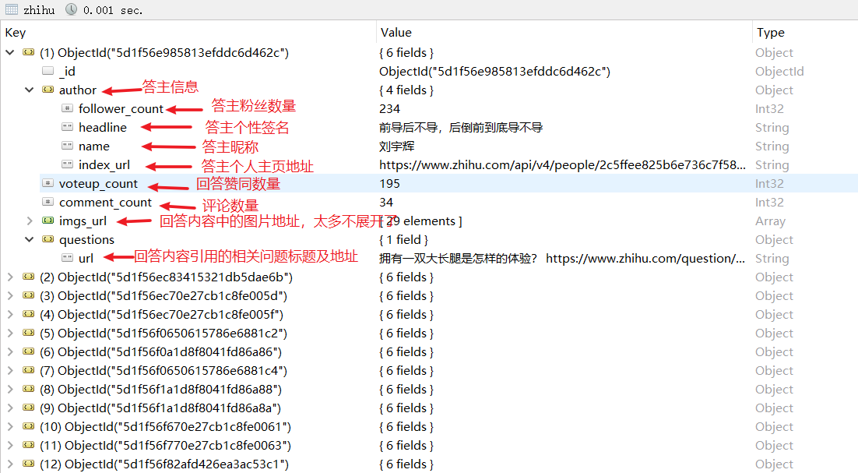Click the object icon of document (4)
Viewport: 858px width, 473px height.
[29, 314]
